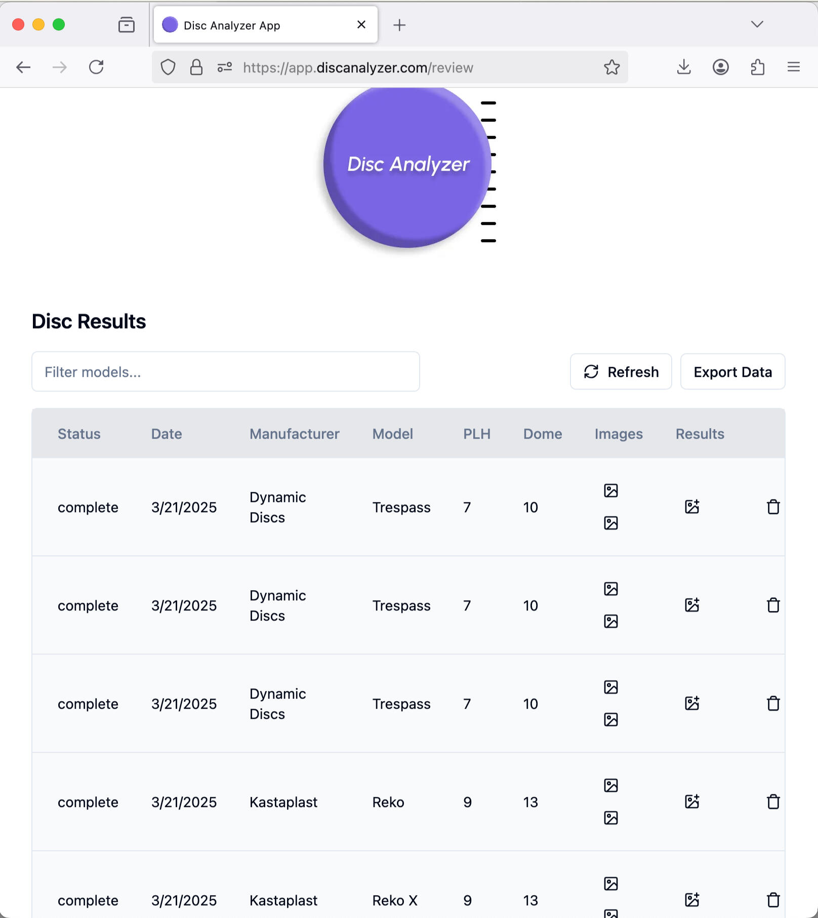Go back using the browser back arrow
This screenshot has width=818, height=918.
coord(23,67)
